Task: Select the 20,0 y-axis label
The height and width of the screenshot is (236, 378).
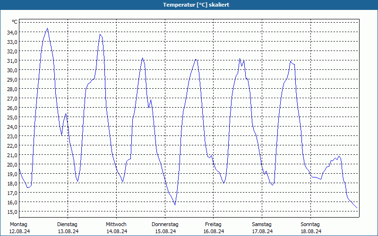Action: pyautogui.click(x=12, y=164)
